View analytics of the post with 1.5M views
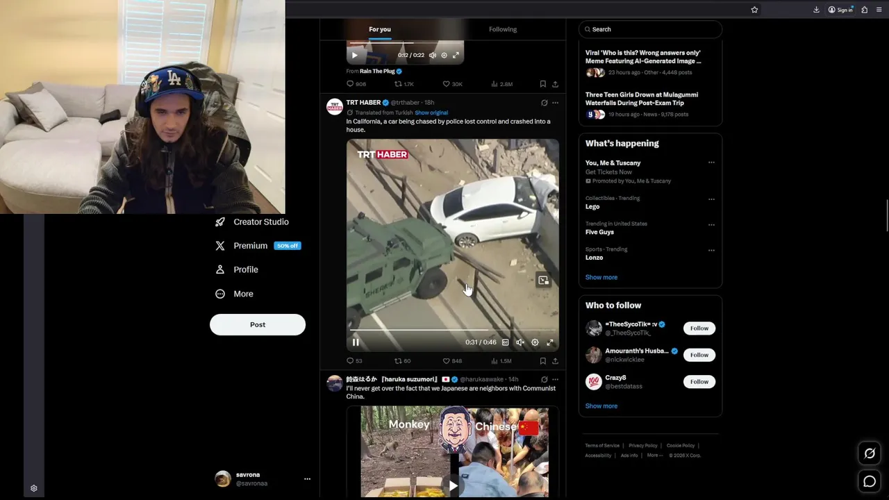889x500 pixels. coord(501,361)
